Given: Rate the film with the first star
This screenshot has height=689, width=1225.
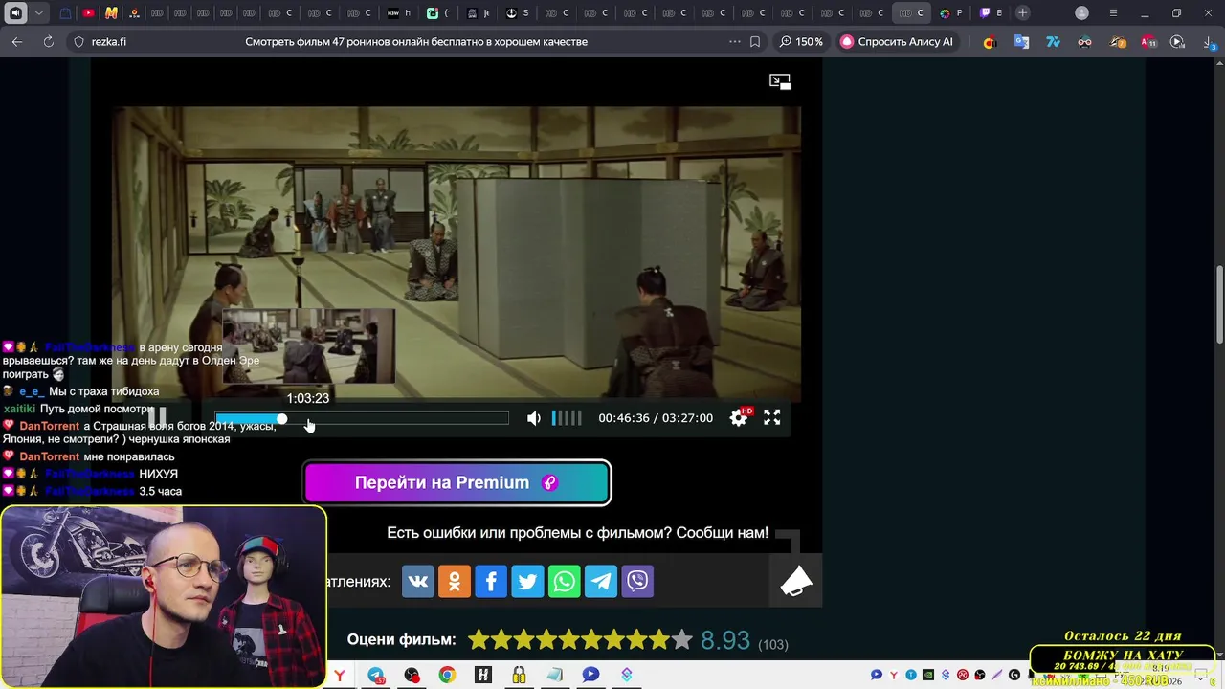Looking at the screenshot, I should coord(478,640).
